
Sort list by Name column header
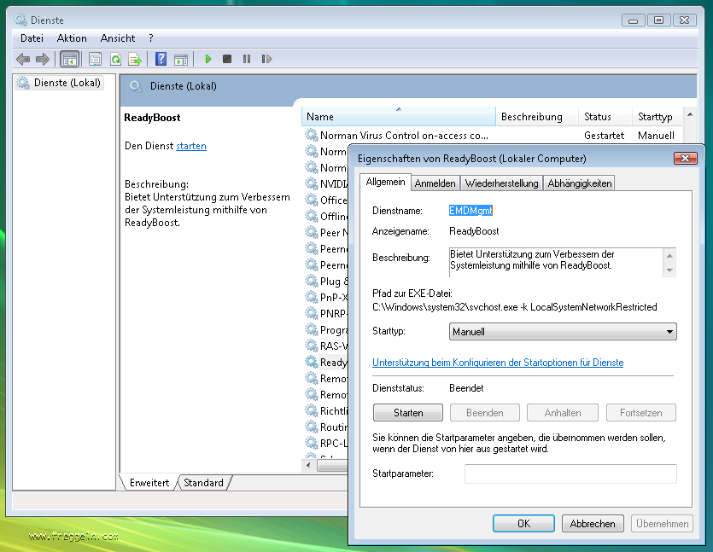point(399,117)
